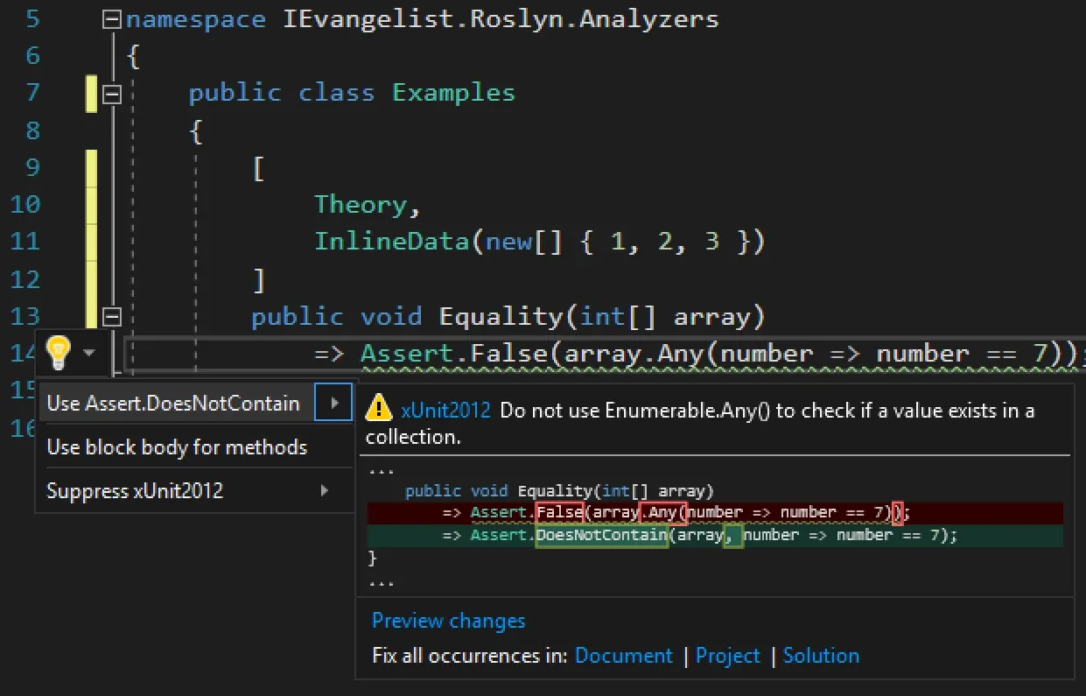Open the dropdown arrow beside the lightbulb
The height and width of the screenshot is (696, 1086).
pyautogui.click(x=88, y=353)
